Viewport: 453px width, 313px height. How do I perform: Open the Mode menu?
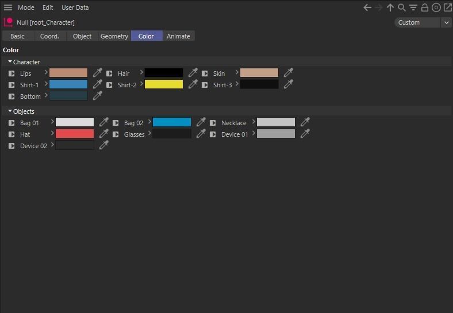26,7
